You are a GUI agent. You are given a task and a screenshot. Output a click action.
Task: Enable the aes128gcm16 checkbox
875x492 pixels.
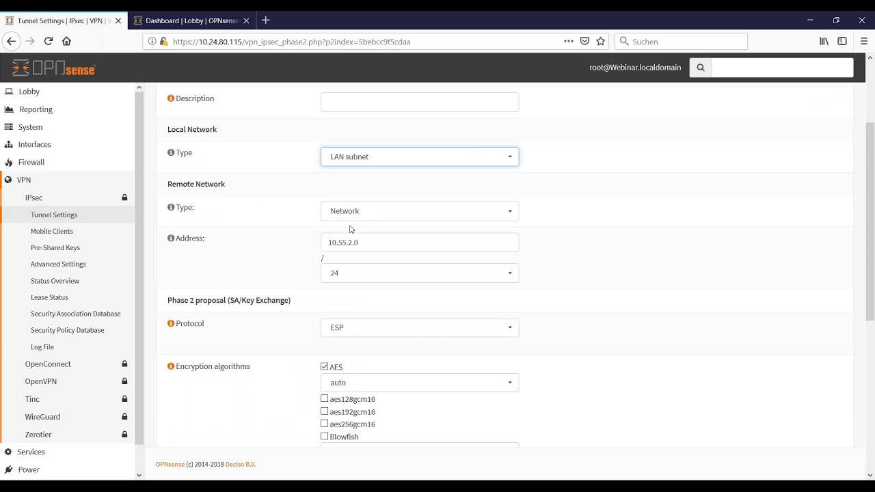tap(325, 398)
